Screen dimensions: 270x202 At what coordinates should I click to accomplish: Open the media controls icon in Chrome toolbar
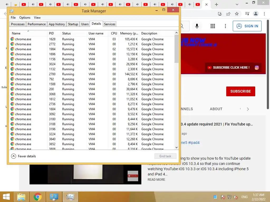[247, 14]
